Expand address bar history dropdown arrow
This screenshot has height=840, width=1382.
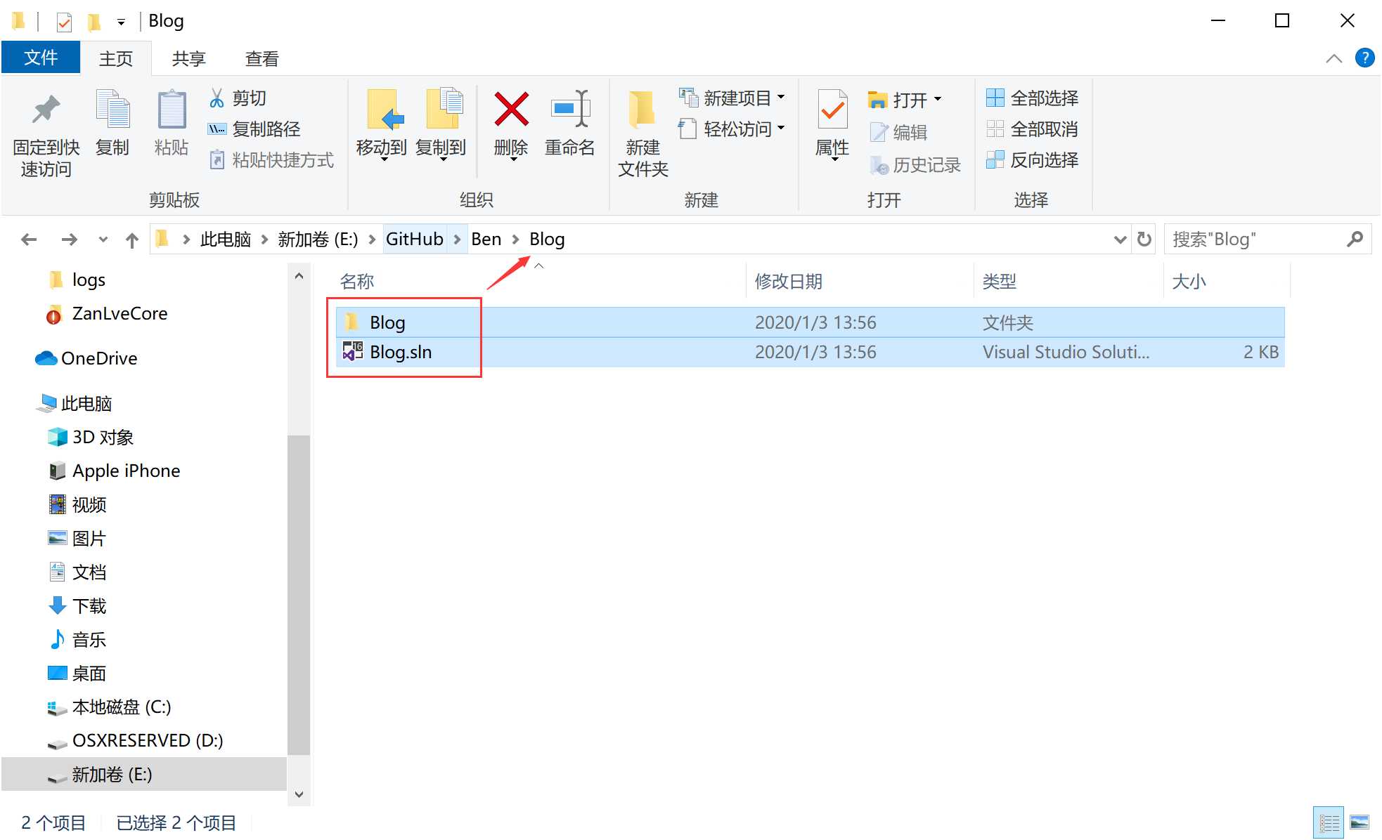1120,239
